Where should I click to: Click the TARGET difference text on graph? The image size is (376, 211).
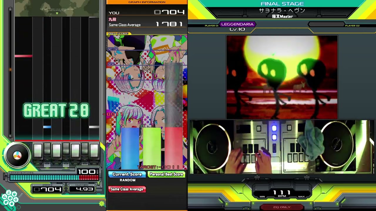(158, 167)
